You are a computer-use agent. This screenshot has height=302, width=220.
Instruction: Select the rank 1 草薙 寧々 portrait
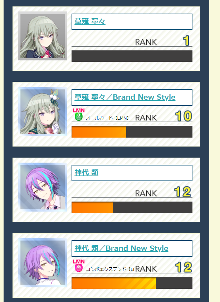point(43,36)
